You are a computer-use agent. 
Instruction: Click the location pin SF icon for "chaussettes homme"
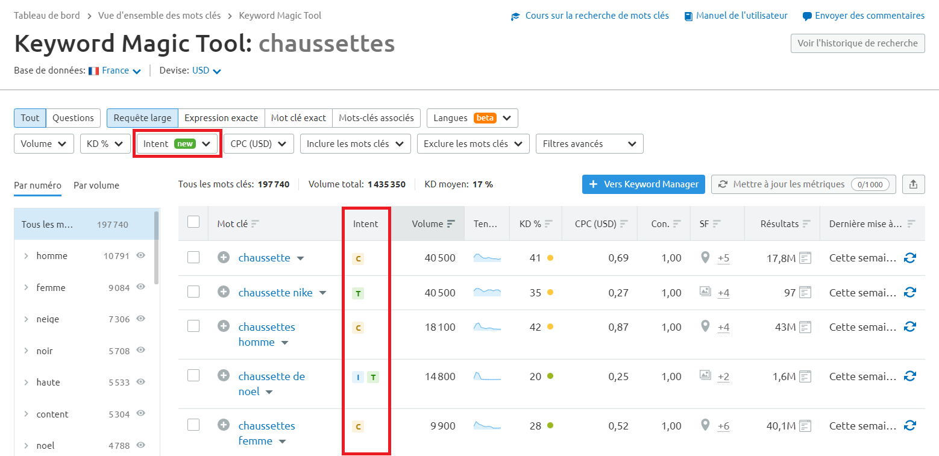(x=705, y=326)
